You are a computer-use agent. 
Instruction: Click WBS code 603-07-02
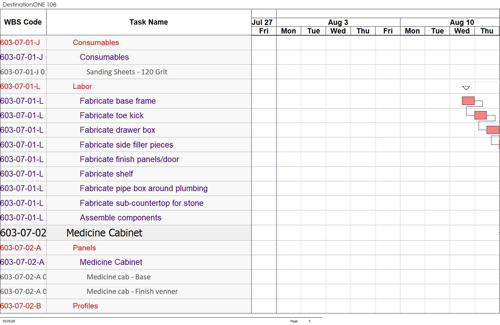(23, 233)
